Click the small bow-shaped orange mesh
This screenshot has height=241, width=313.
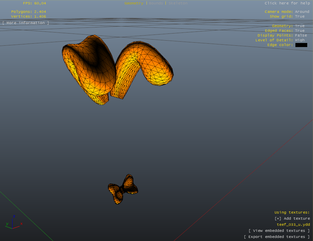pos(122,189)
